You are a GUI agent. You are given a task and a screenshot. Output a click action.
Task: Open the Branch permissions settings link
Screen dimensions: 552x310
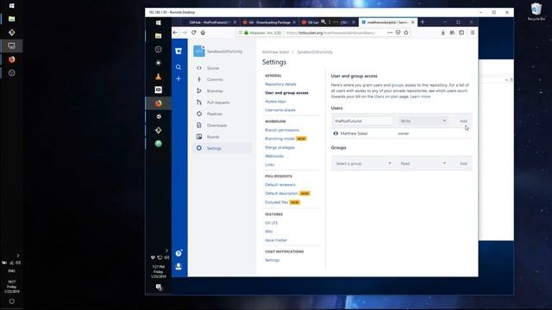pos(282,130)
